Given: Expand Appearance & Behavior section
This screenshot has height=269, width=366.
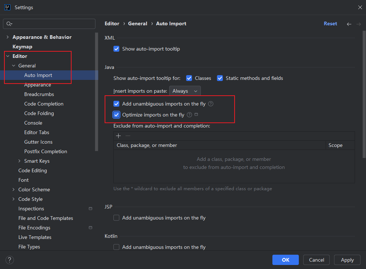Looking at the screenshot, I should [8, 37].
